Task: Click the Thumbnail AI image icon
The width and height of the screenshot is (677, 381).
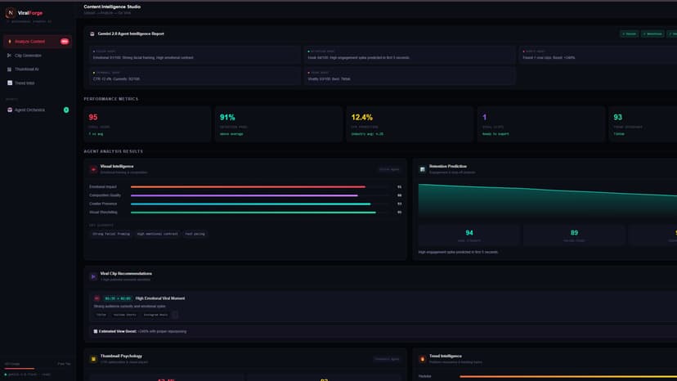Action: 10,69
